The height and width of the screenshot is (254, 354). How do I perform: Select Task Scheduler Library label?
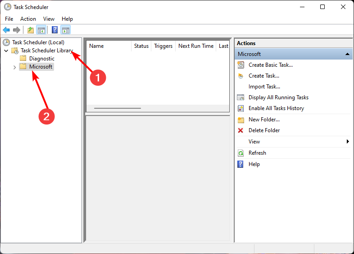pos(47,51)
